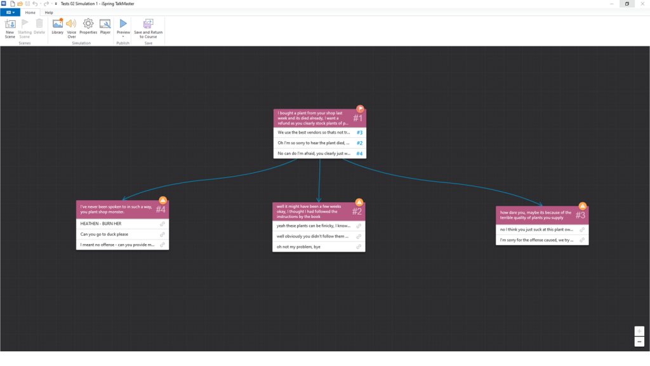
Task: Set Starting Scene with the flag icon
Action: pyautogui.click(x=25, y=28)
